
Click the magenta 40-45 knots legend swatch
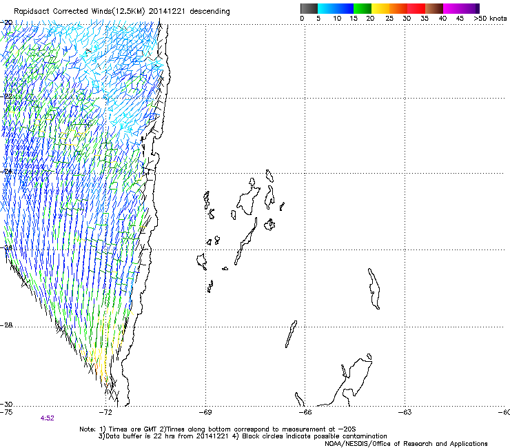click(452, 8)
